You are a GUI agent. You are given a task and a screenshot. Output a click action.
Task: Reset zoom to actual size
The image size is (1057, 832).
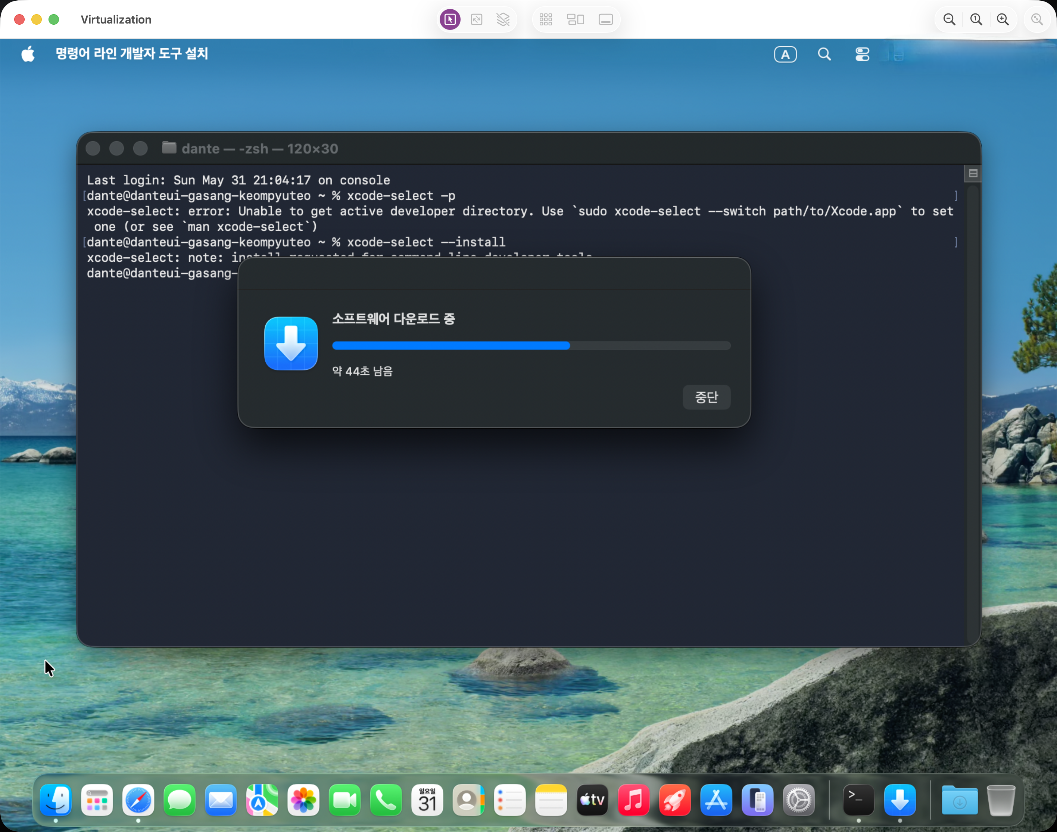coord(976,19)
